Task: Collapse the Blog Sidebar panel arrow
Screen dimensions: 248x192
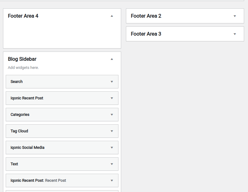Action: pos(112,59)
